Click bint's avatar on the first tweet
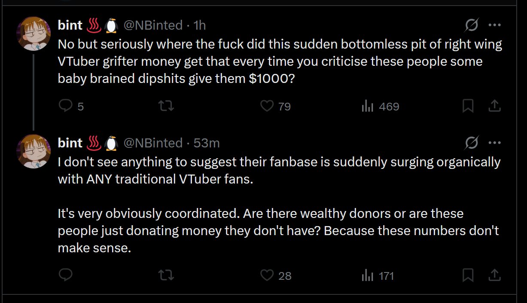 (34, 34)
